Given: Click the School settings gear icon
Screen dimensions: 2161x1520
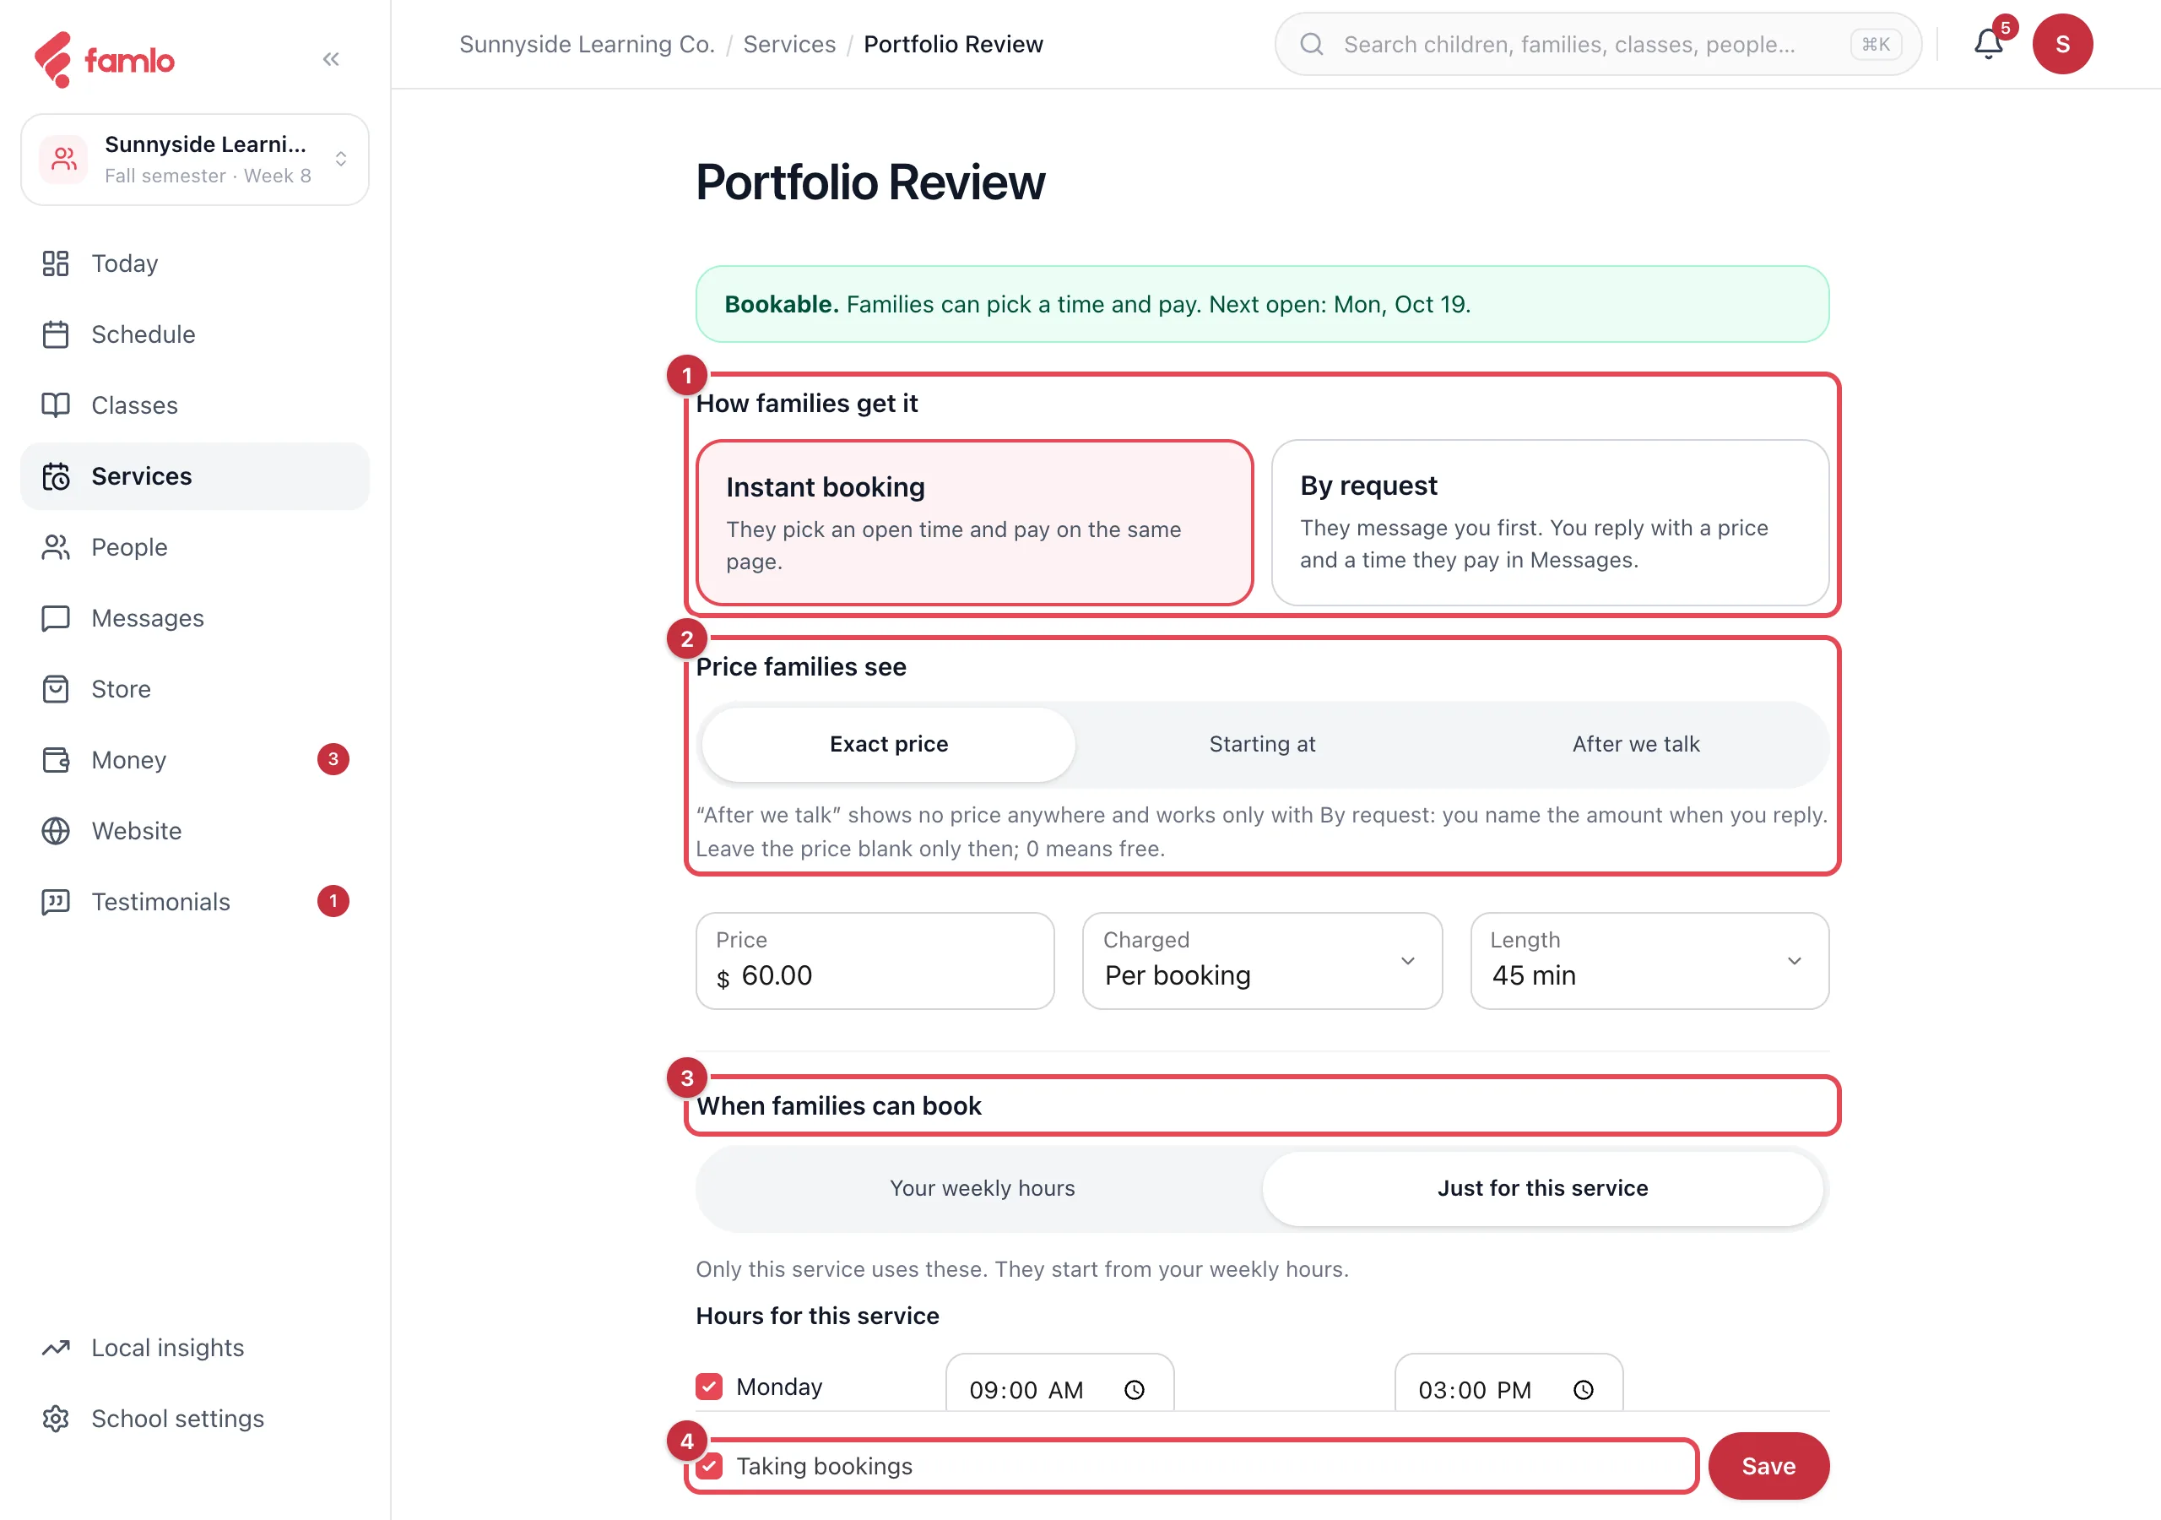Looking at the screenshot, I should 56,1419.
